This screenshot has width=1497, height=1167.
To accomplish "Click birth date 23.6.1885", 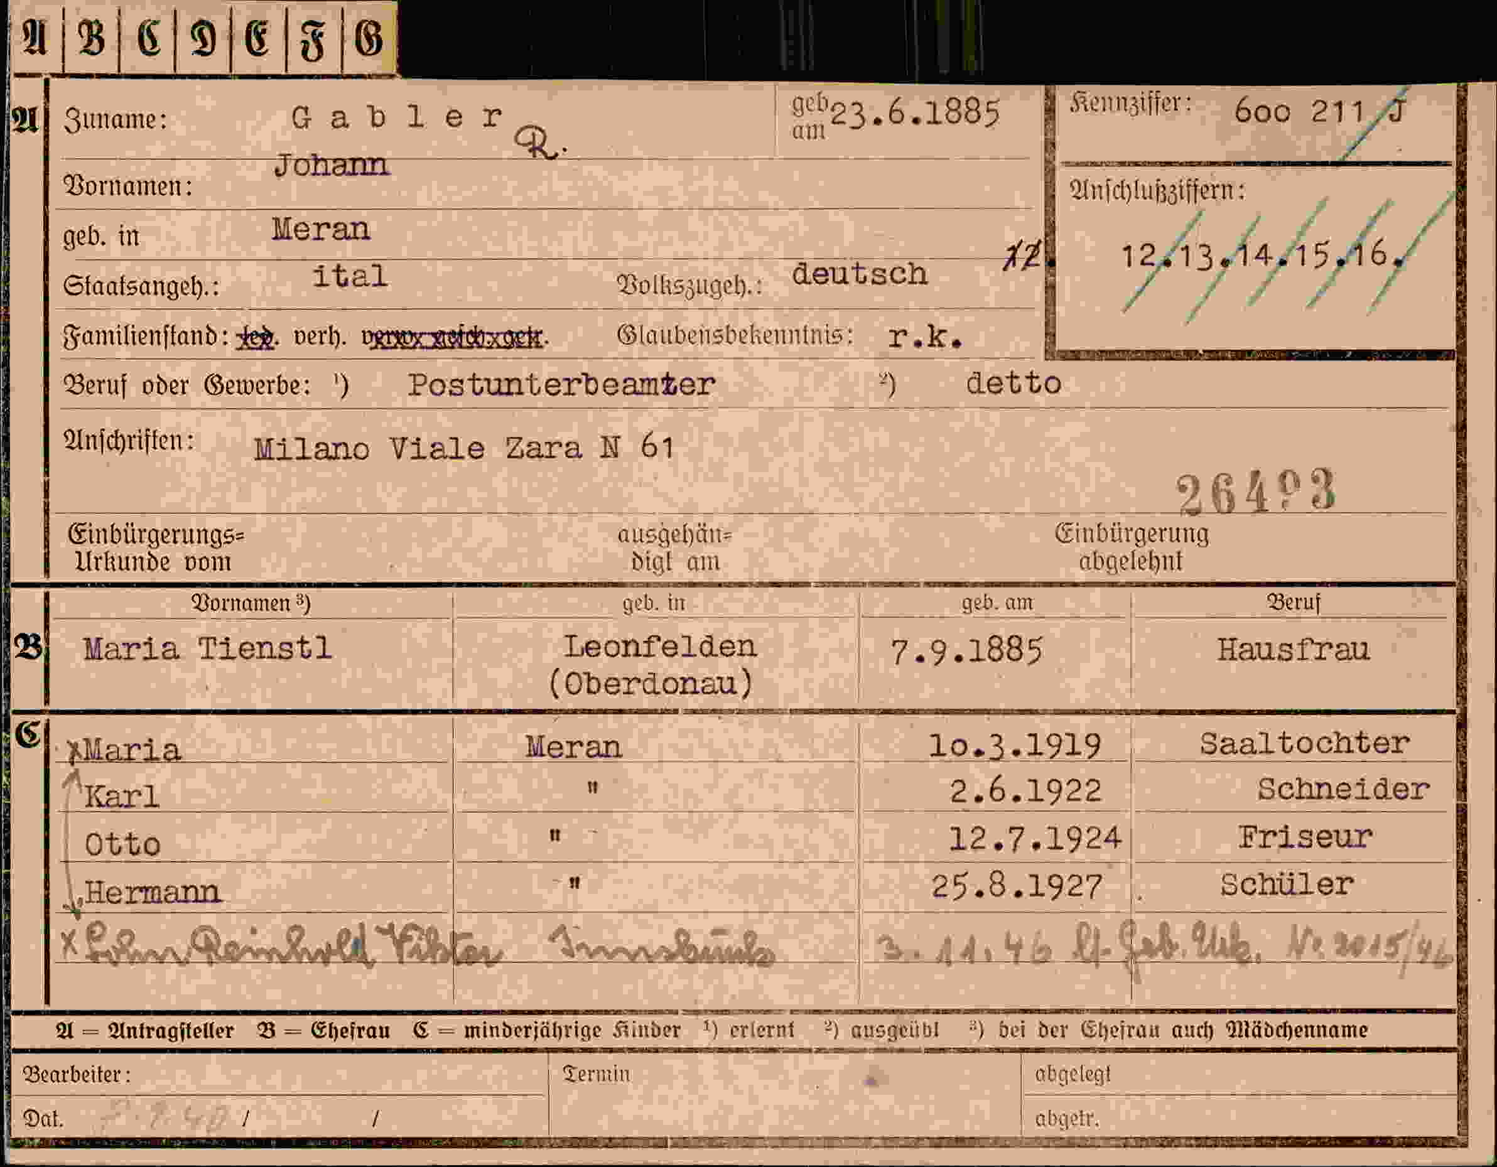I will click(915, 113).
